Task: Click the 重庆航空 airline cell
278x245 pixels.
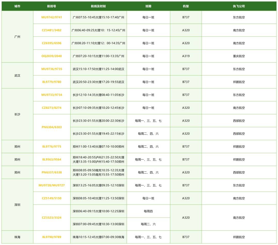Action: 239,56
